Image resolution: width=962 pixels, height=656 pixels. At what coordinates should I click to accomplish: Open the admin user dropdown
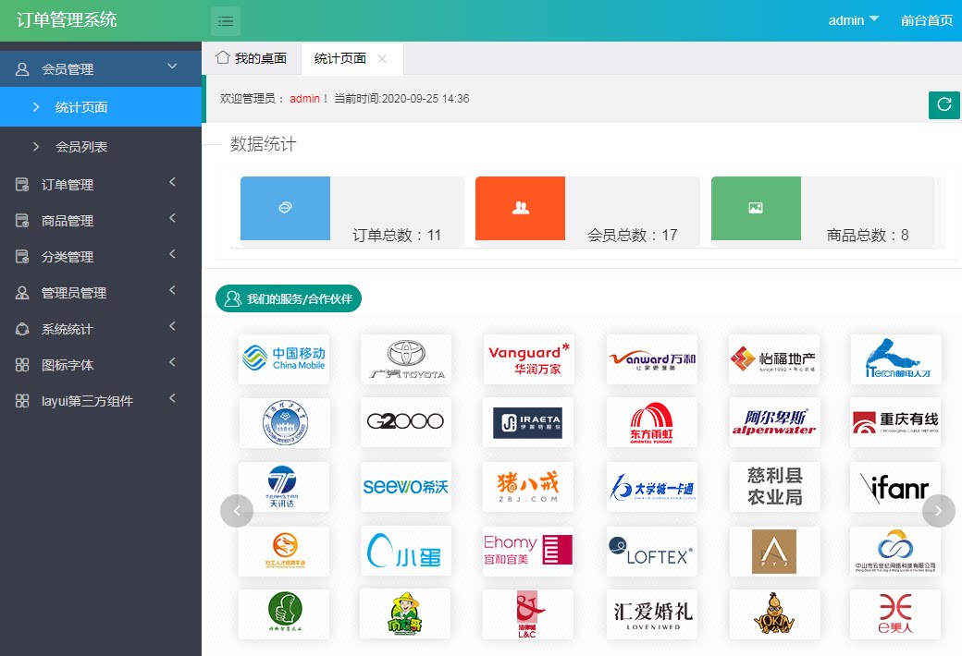coord(854,20)
